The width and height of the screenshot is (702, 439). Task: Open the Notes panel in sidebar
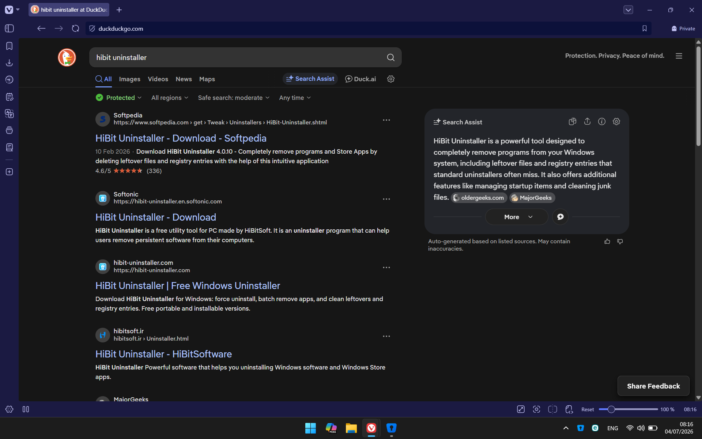pyautogui.click(x=10, y=97)
